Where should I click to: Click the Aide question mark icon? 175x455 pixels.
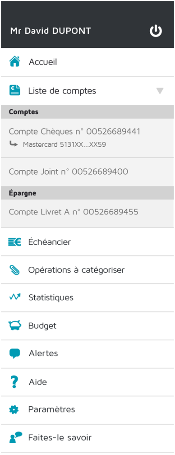[14, 381]
